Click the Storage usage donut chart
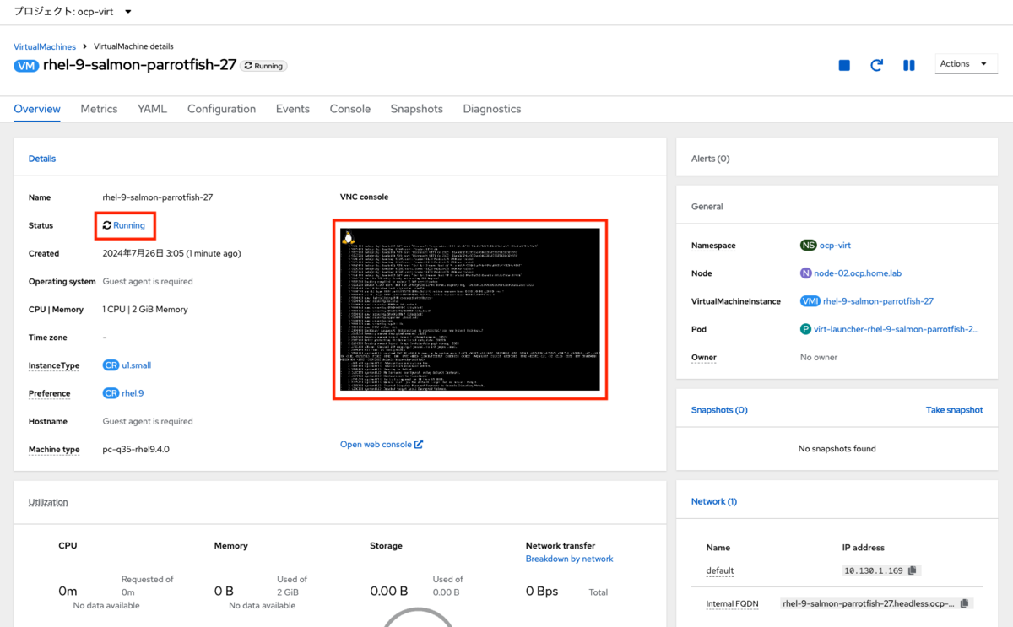The image size is (1013, 627). [x=419, y=616]
